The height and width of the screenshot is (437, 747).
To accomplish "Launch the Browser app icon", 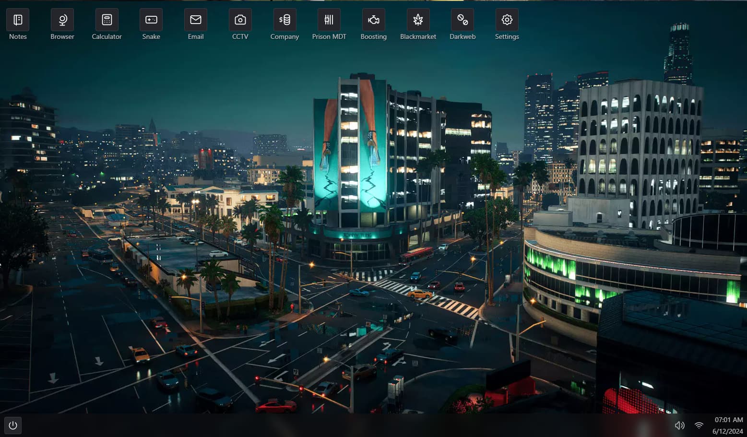I will pos(62,20).
